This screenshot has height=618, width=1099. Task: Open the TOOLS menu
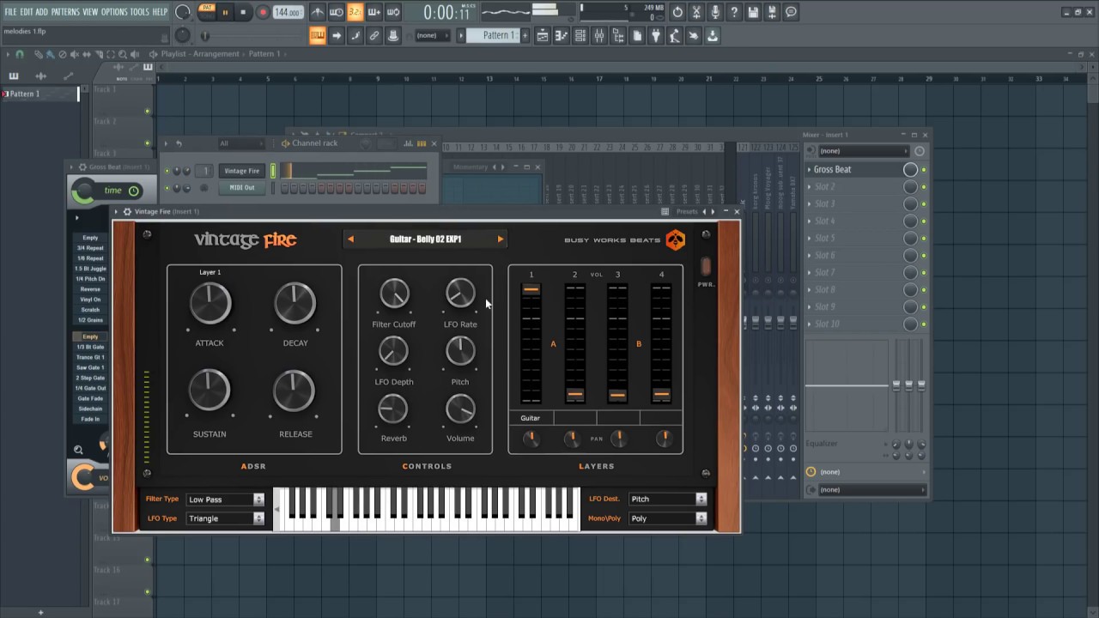(x=139, y=12)
